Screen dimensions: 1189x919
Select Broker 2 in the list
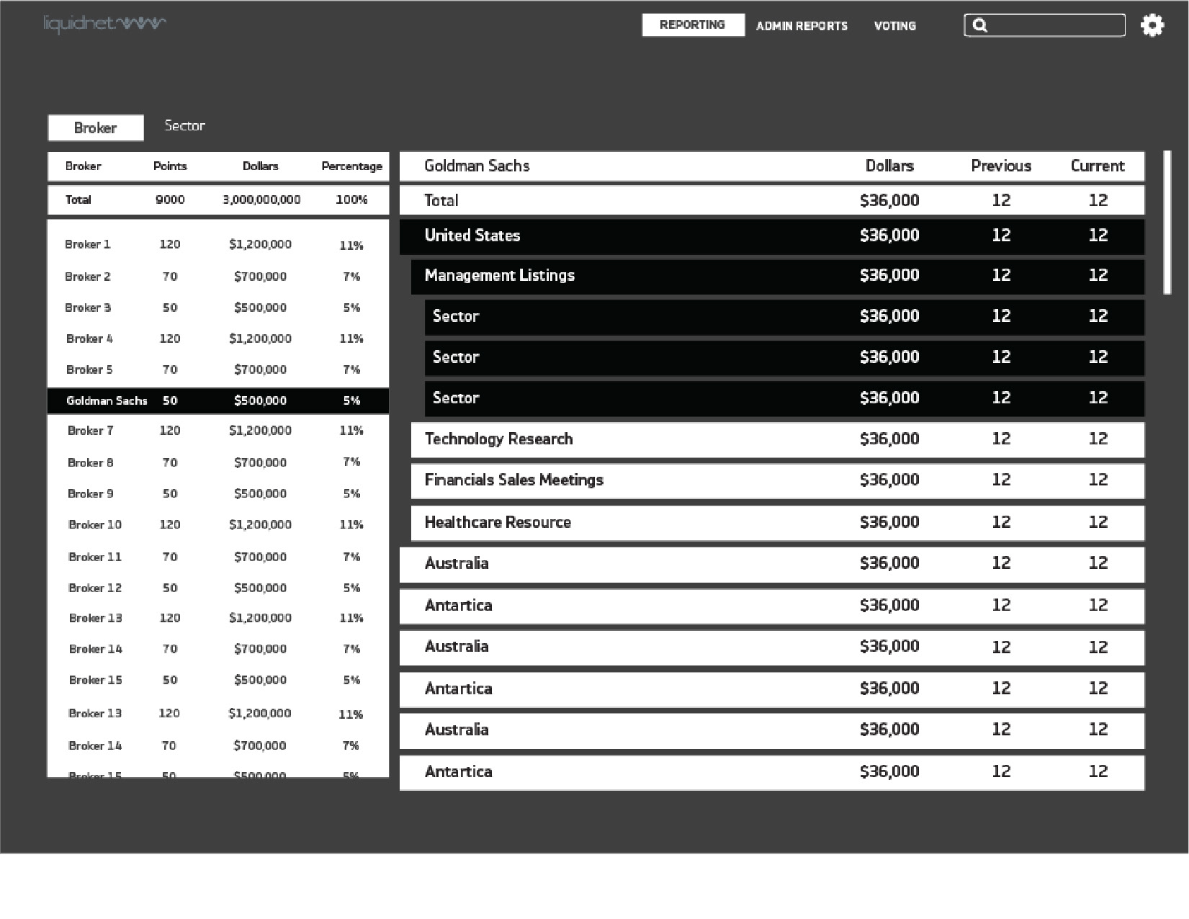[x=218, y=277]
